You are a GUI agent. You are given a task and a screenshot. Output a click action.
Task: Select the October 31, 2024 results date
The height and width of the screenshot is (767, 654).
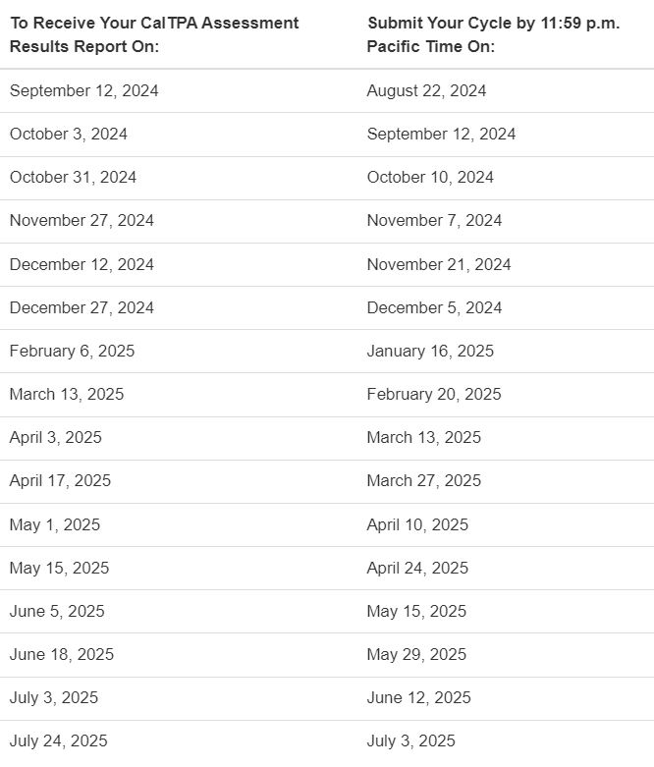pyautogui.click(x=73, y=178)
